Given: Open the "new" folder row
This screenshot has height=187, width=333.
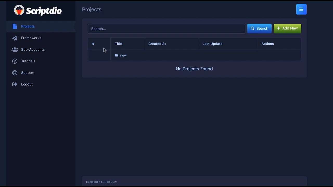Looking at the screenshot, I should (194, 55).
